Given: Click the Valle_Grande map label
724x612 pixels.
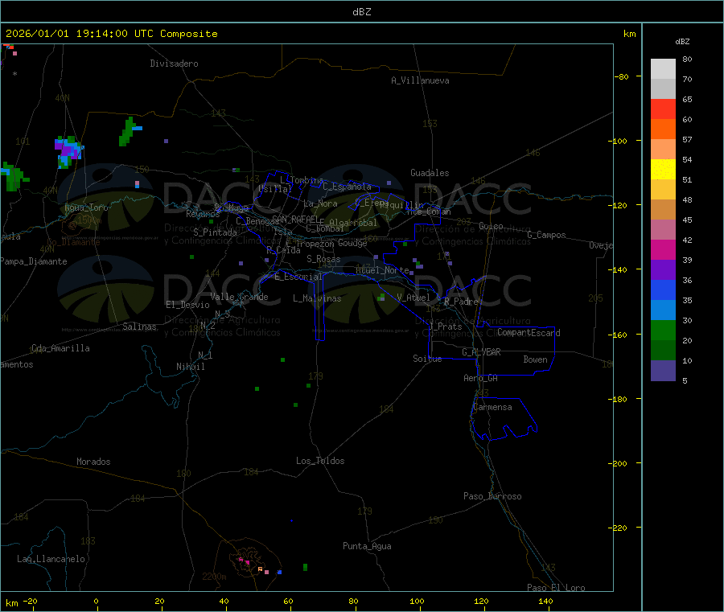Looking at the screenshot, I should coord(239,297).
